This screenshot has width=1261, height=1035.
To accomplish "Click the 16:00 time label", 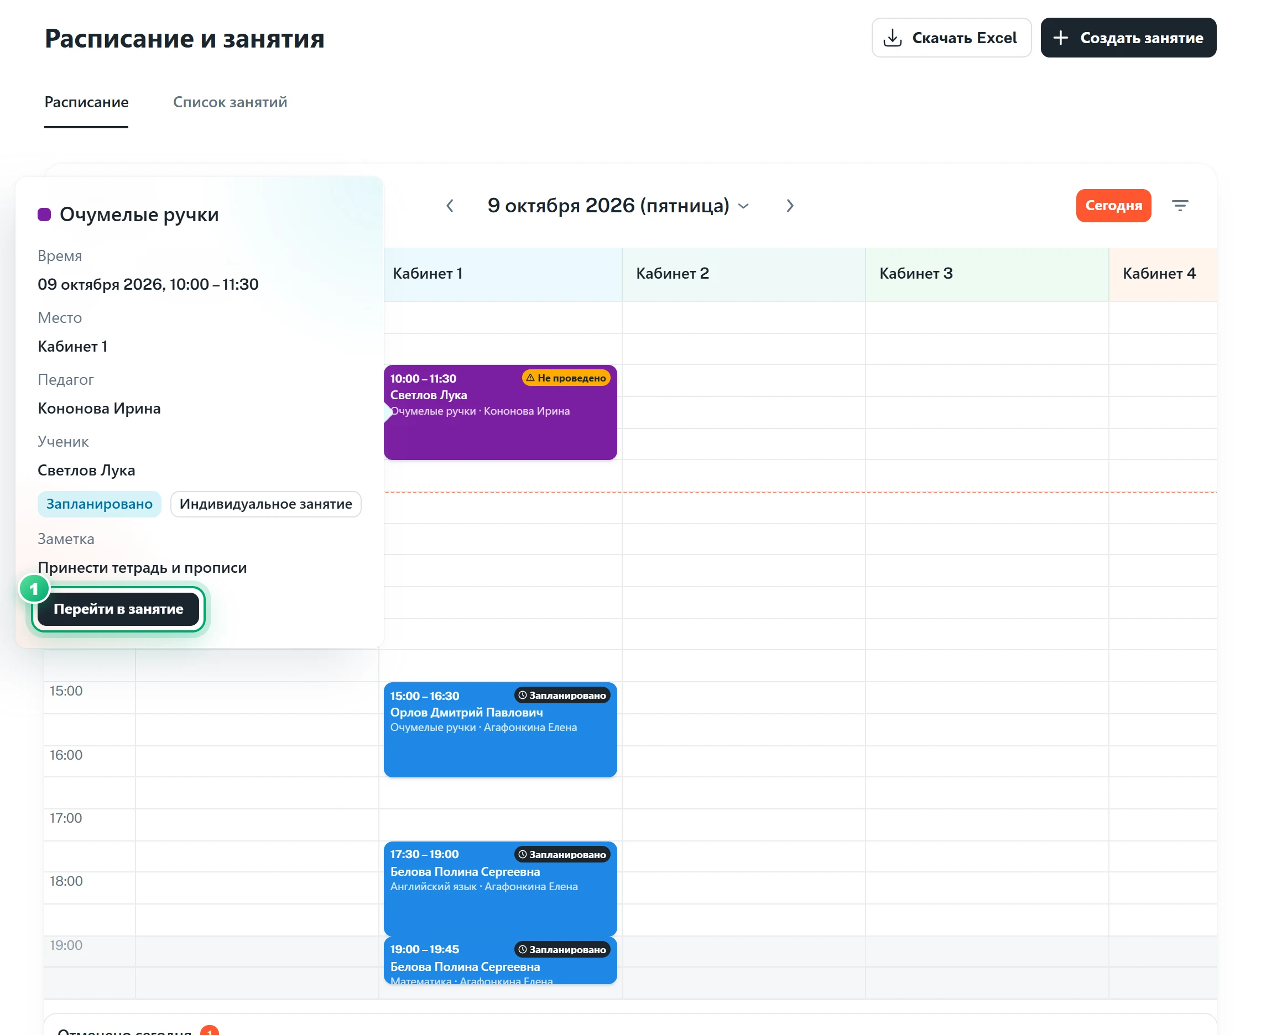I will tap(66, 755).
